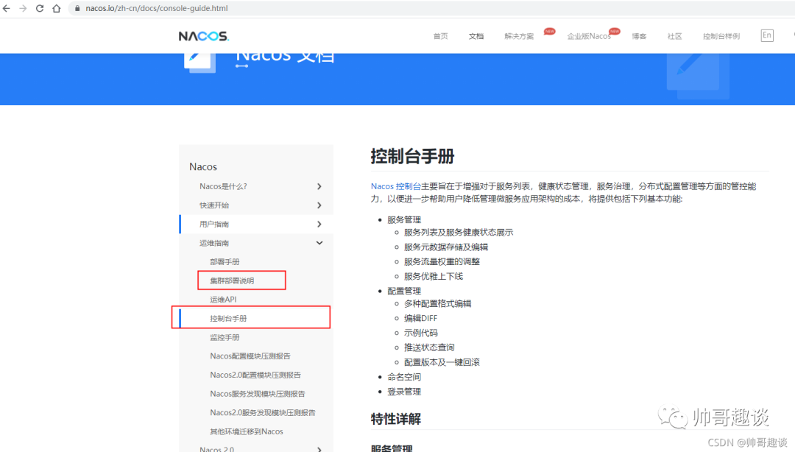Open 控制台样例 navigation item
The image size is (795, 452).
[x=721, y=36]
